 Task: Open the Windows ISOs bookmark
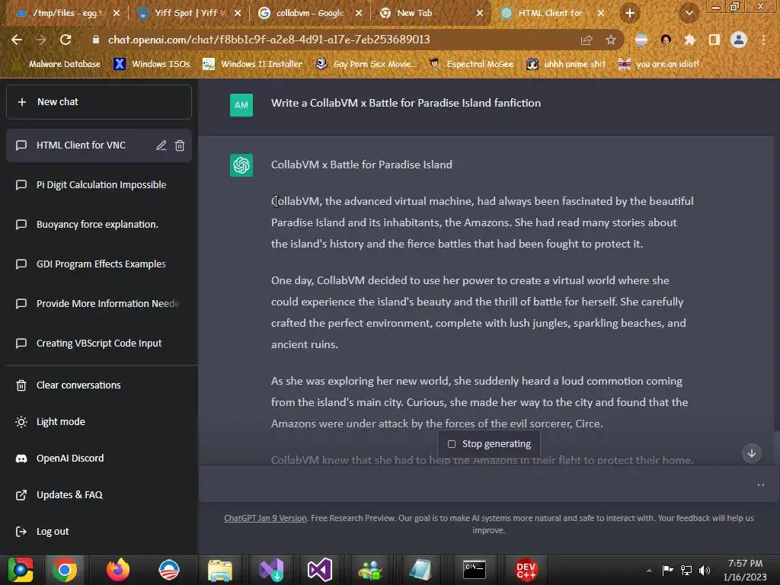[152, 64]
